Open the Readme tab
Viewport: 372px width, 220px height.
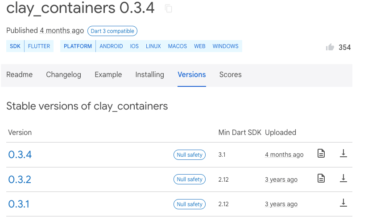[20, 75]
